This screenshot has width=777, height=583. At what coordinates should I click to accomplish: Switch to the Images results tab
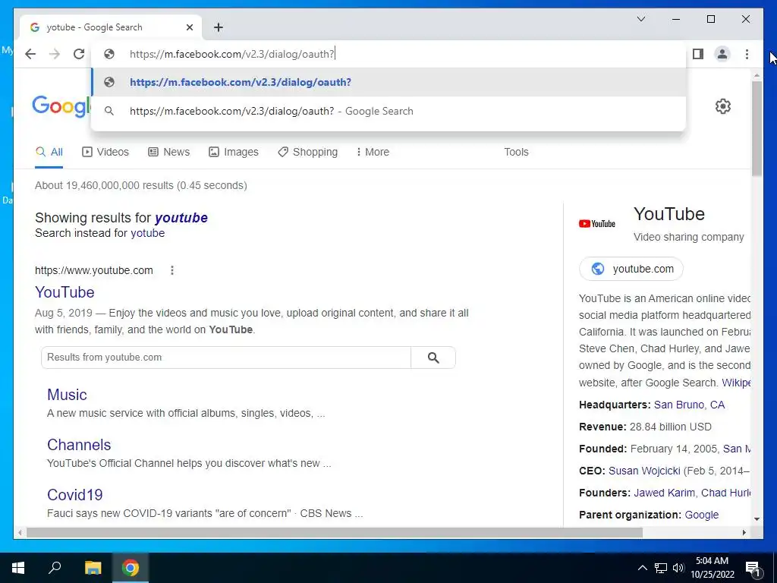click(x=234, y=152)
